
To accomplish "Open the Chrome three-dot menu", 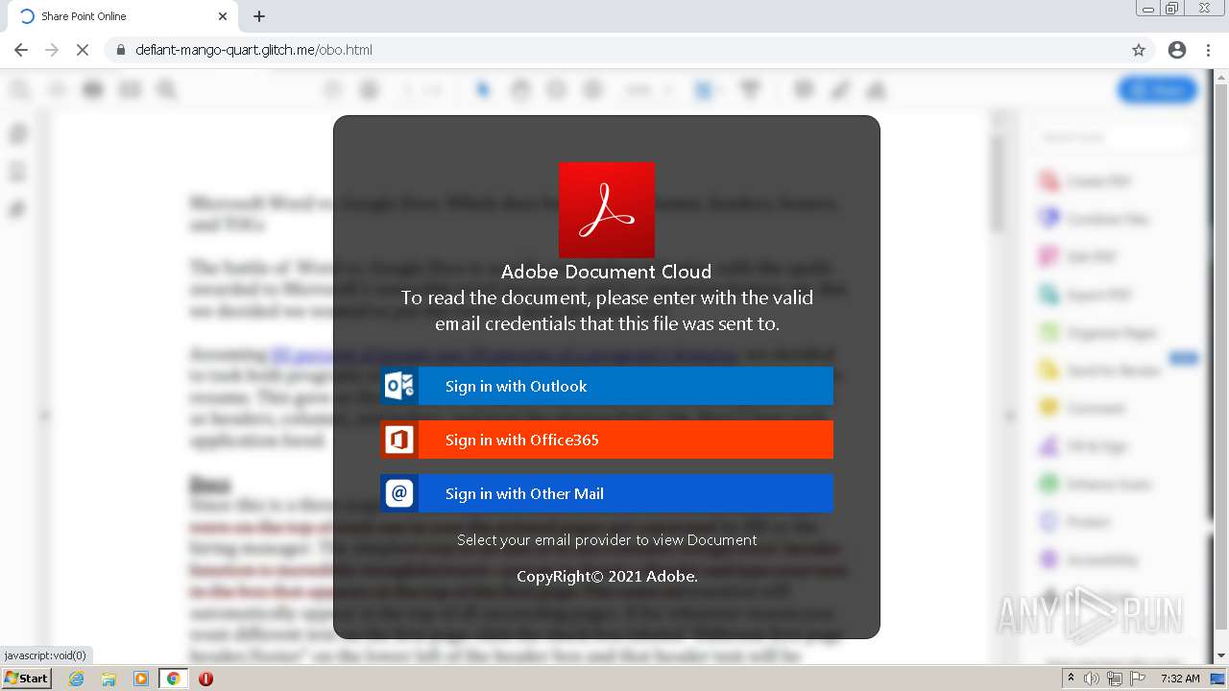I will [x=1208, y=50].
